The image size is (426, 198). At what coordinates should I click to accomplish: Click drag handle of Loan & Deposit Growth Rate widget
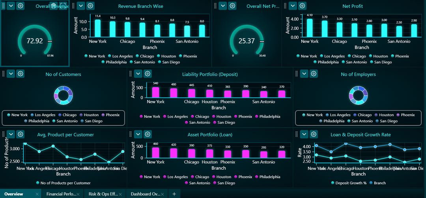(296, 134)
